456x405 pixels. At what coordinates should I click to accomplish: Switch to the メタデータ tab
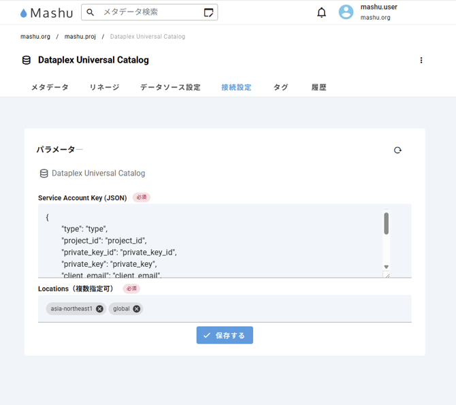[50, 87]
